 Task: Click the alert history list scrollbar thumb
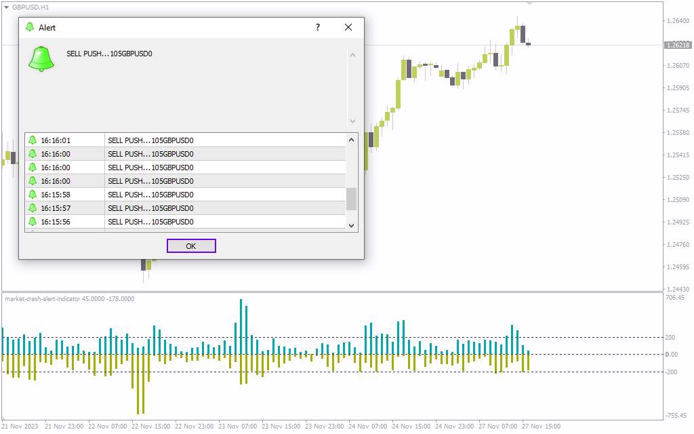click(351, 199)
